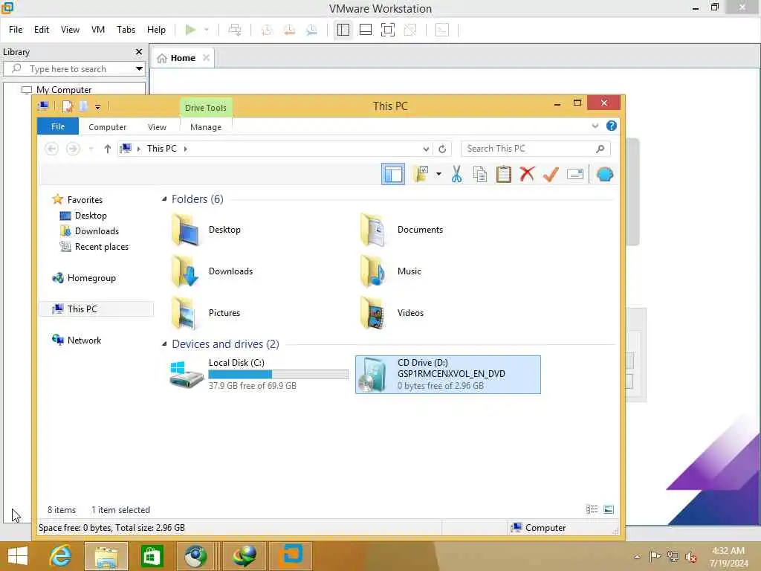Open Windows Store from taskbar
Image resolution: width=761 pixels, height=571 pixels.
(152, 556)
